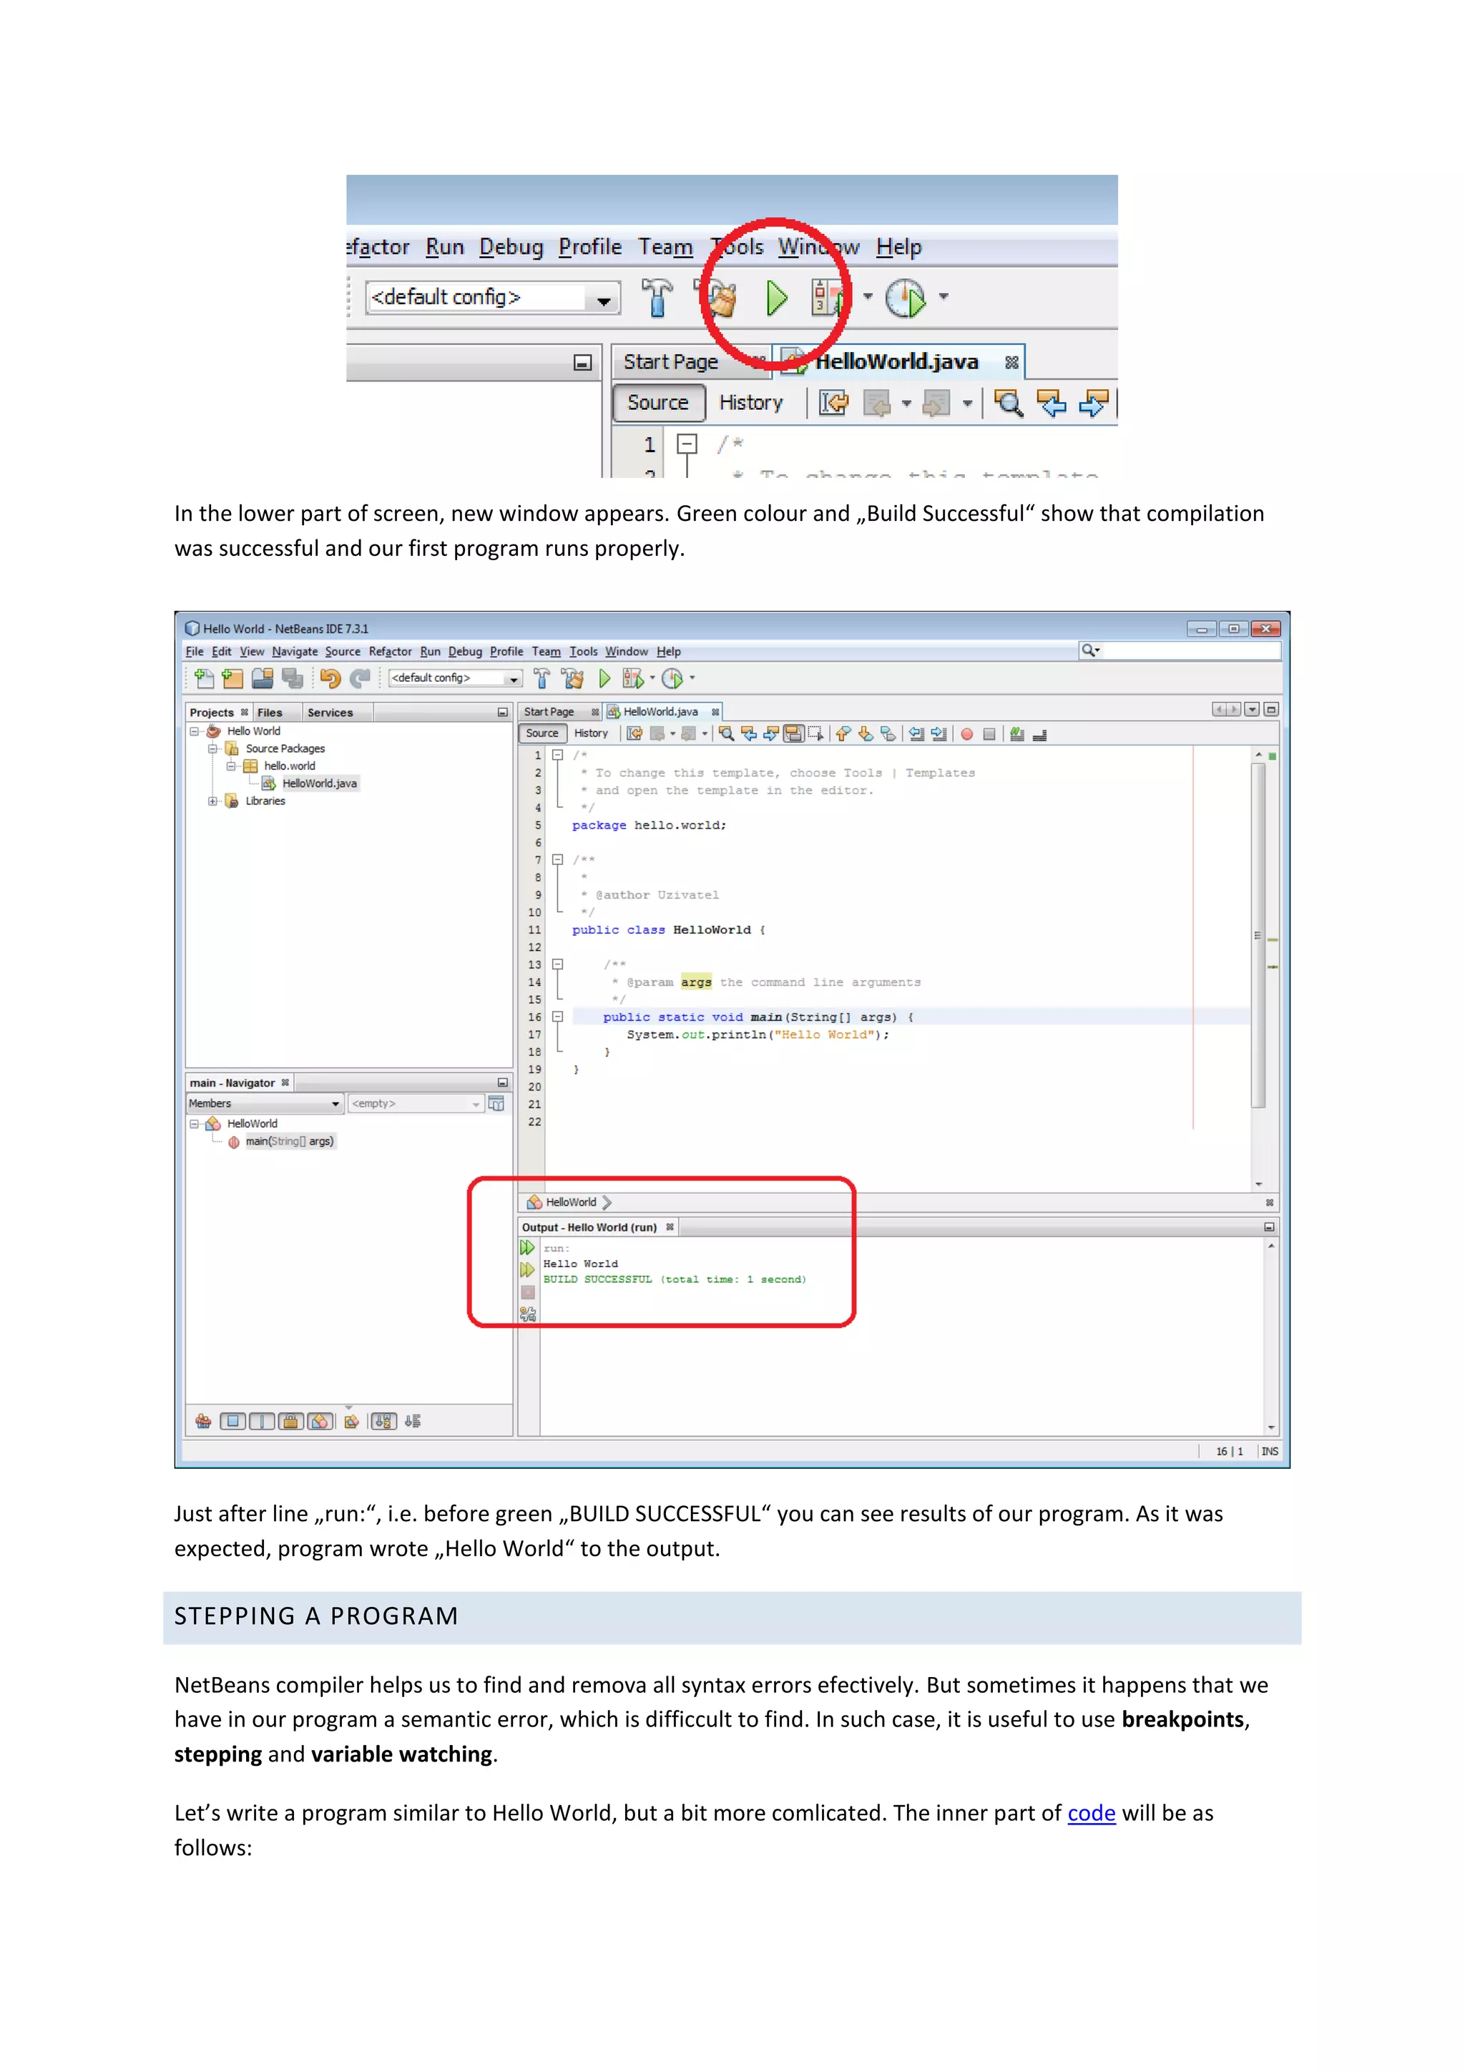Click Undo arrow in full IDE toolbar
The image size is (1465, 2072).
click(x=330, y=678)
